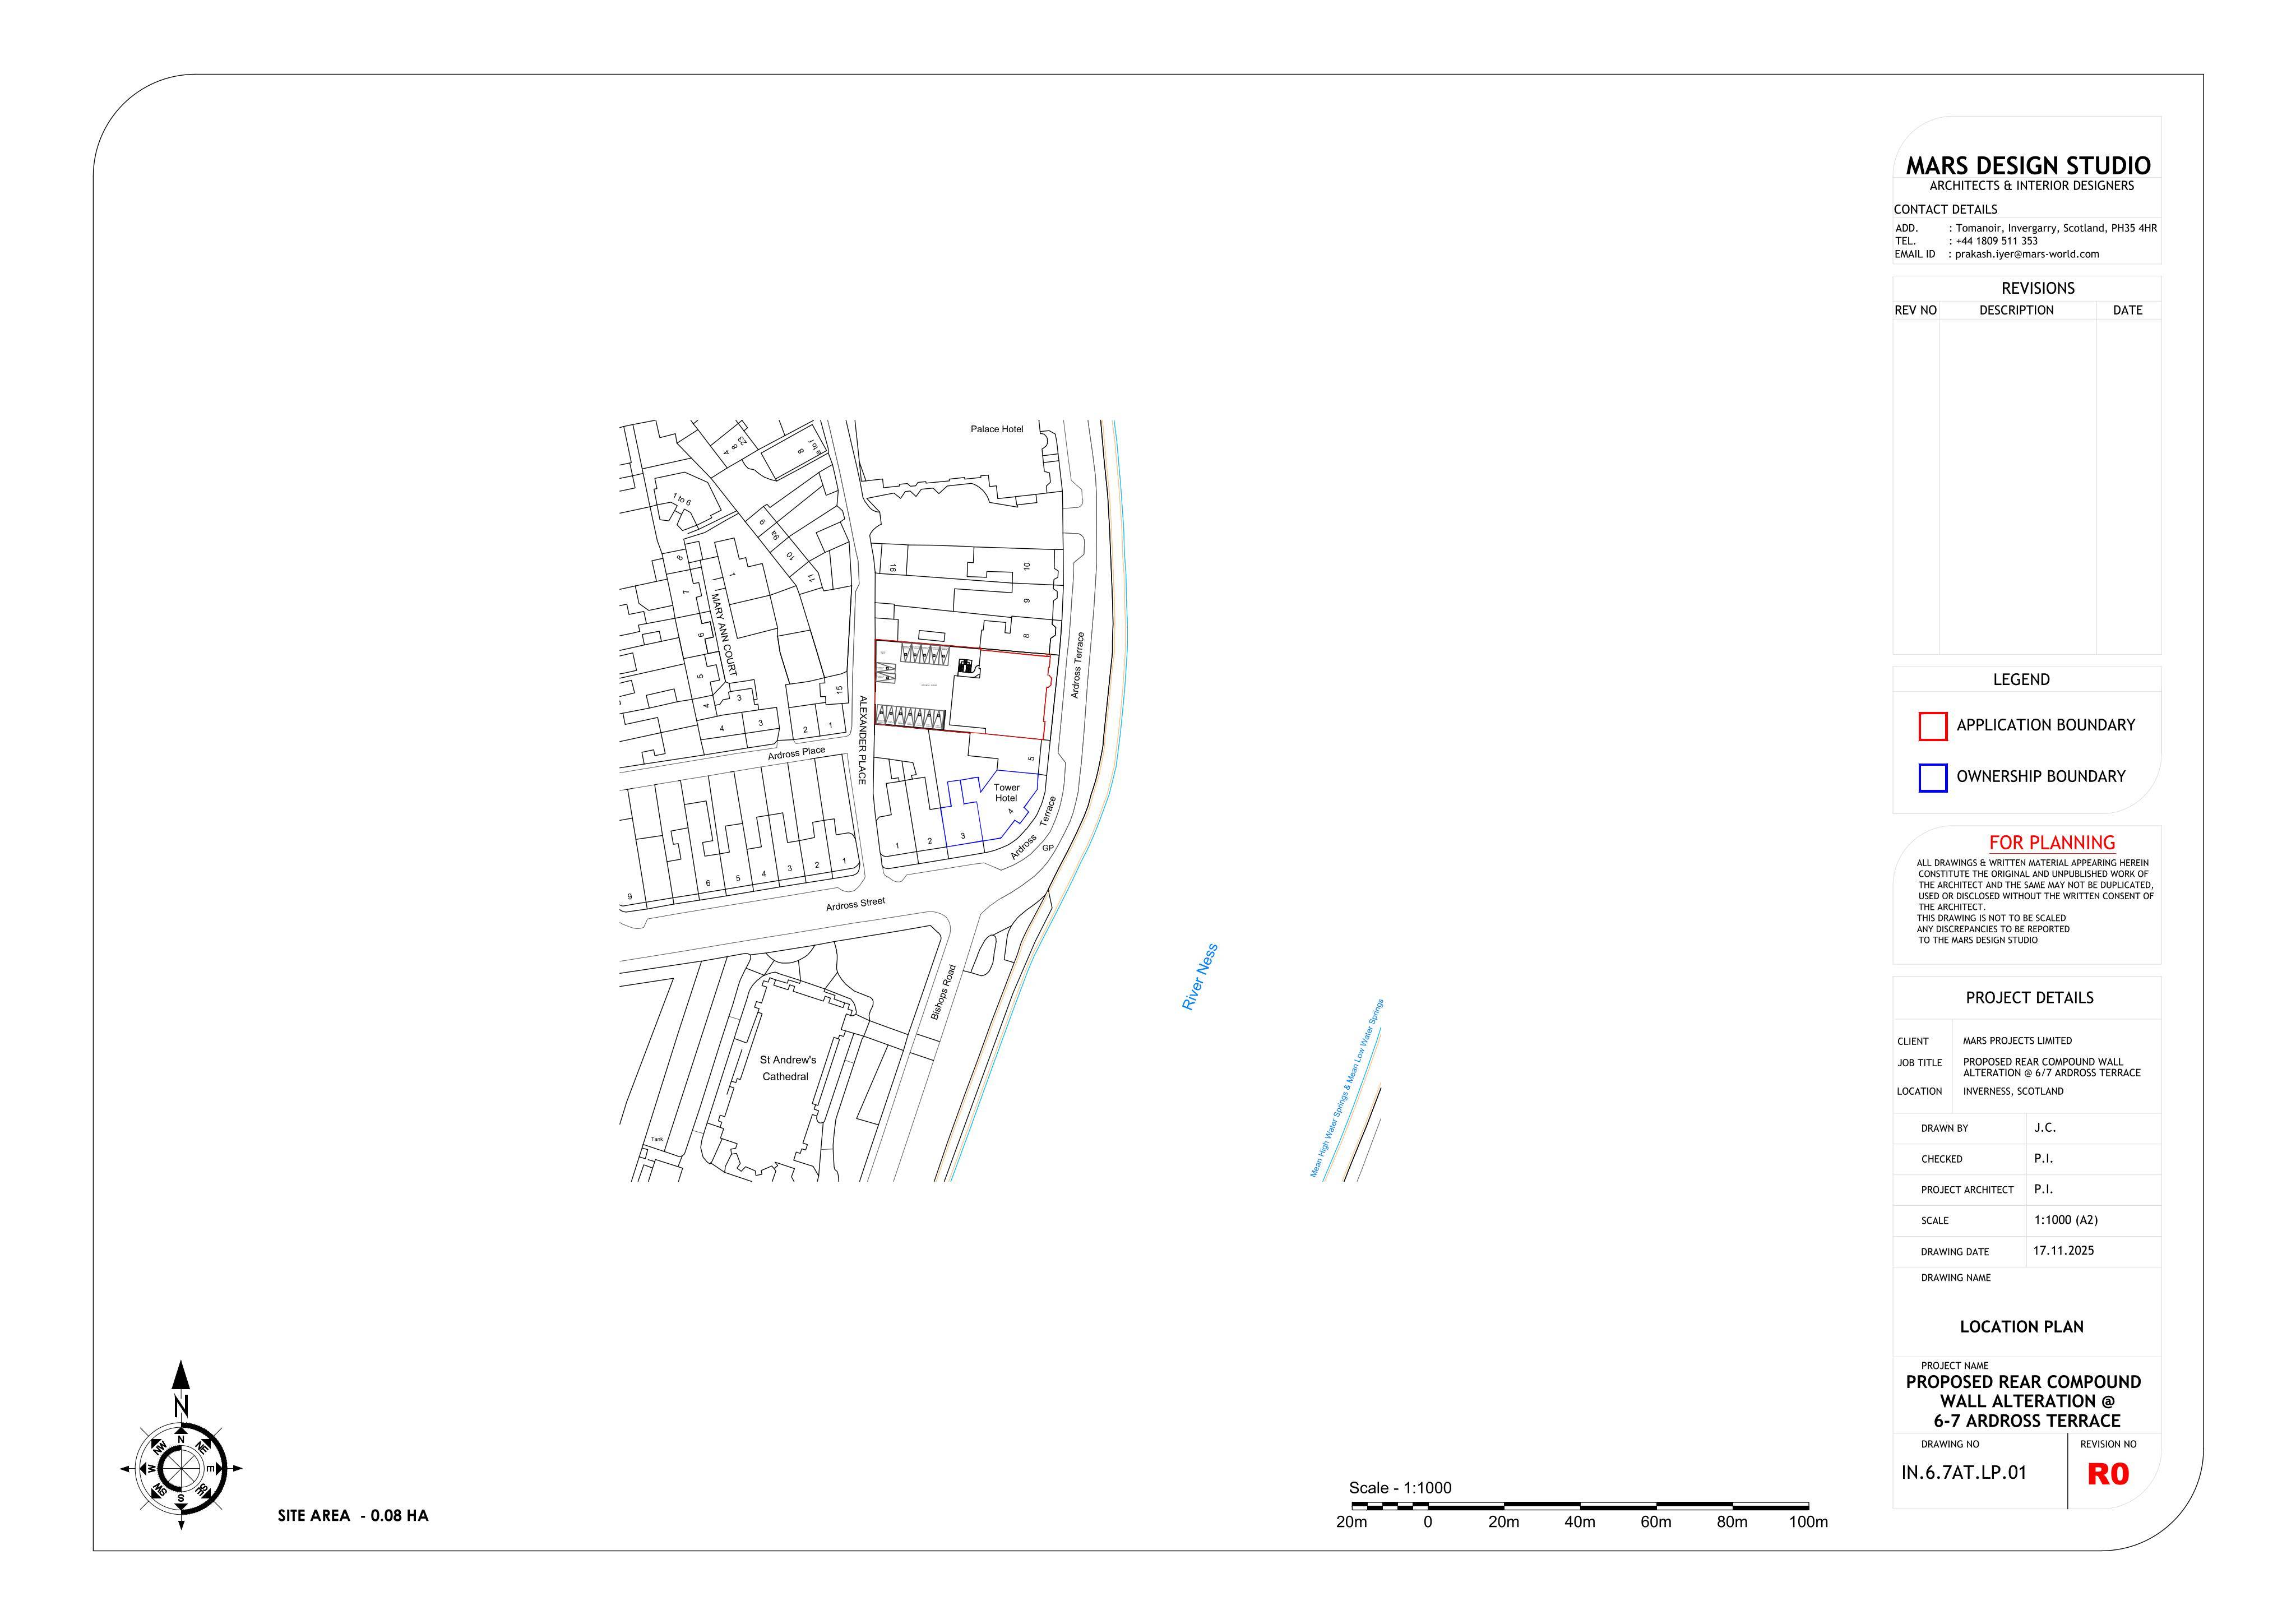The image size is (2296, 1624).
Task: Select the 'REVISIONS' table heading
Action: pyautogui.click(x=2037, y=288)
